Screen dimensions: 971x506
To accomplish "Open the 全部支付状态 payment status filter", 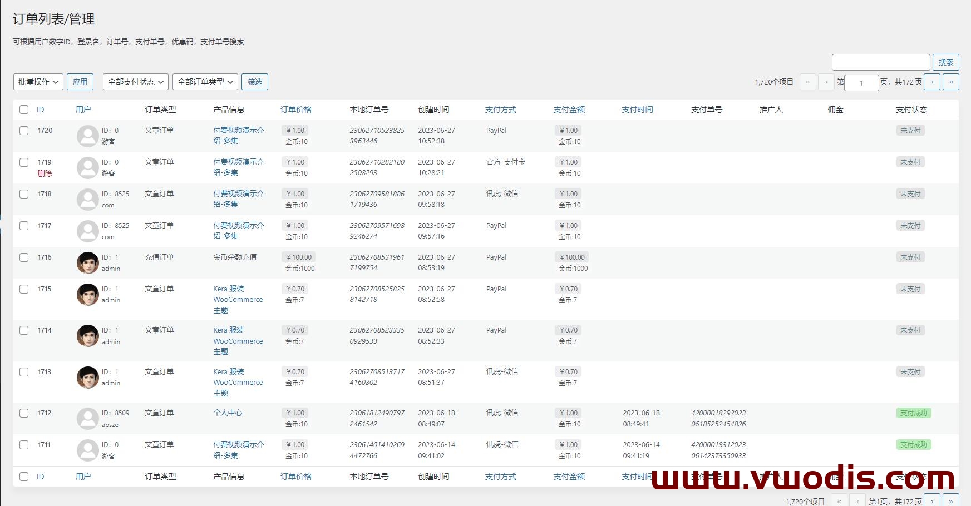I will 134,81.
